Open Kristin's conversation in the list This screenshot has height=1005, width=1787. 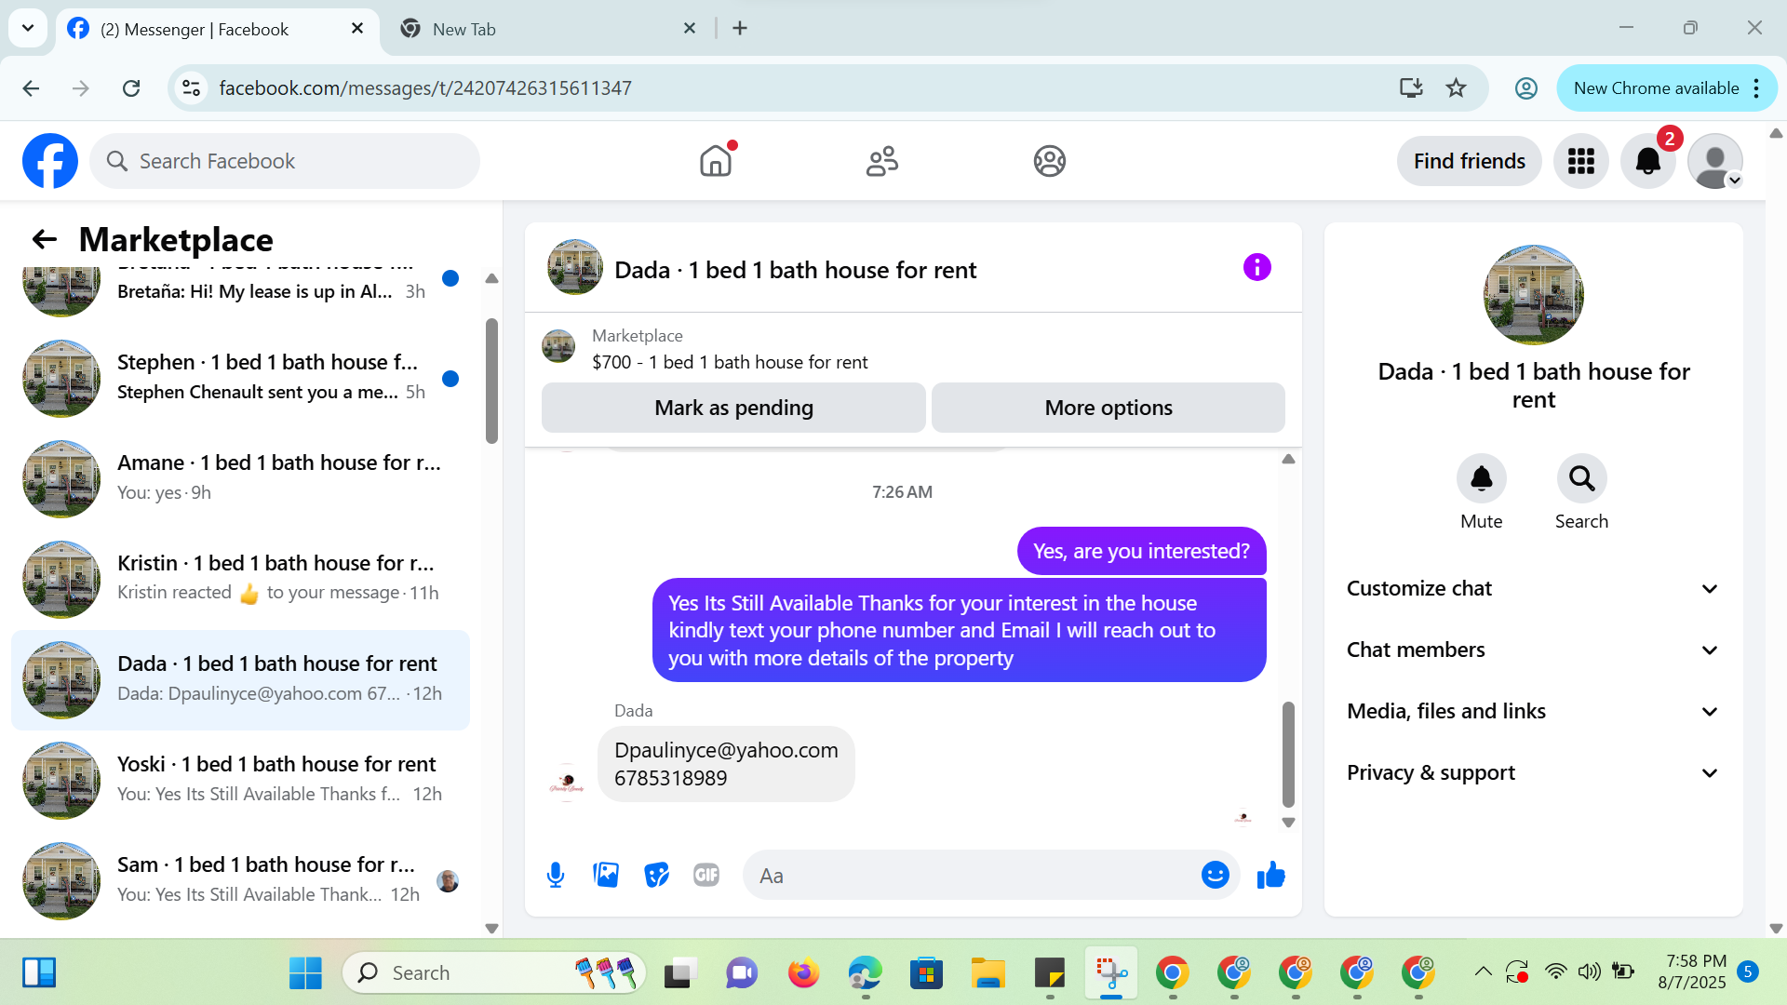240,579
